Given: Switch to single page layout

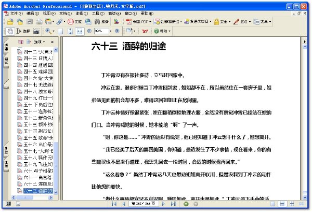Looking at the screenshot, I should click(272, 204).
